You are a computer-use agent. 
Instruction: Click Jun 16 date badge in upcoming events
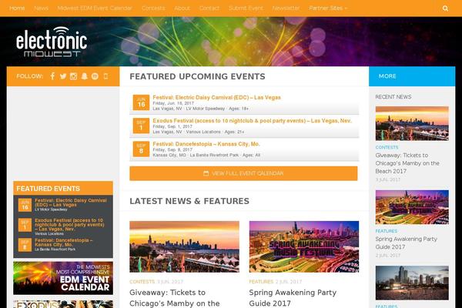coord(141,102)
